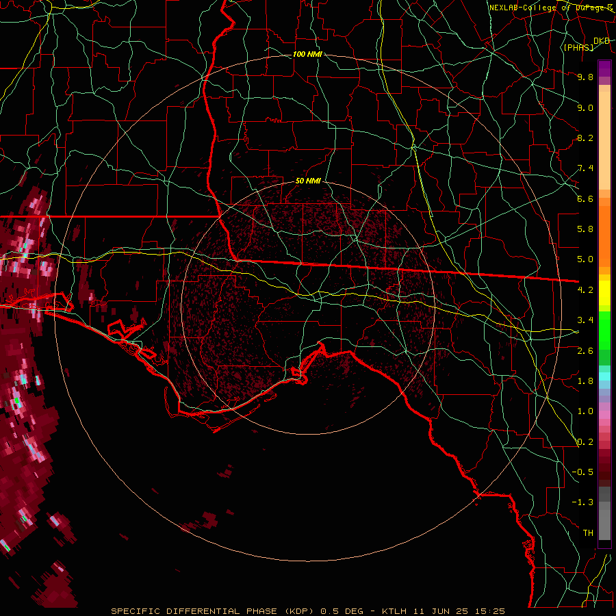This screenshot has height=616, width=616.
Task: Click the 8.2 scale value
Action: coord(585,138)
